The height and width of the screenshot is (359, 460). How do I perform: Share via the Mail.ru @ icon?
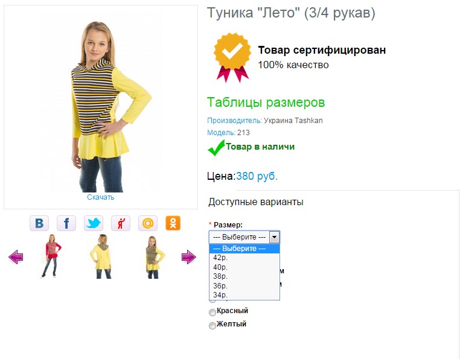click(148, 223)
